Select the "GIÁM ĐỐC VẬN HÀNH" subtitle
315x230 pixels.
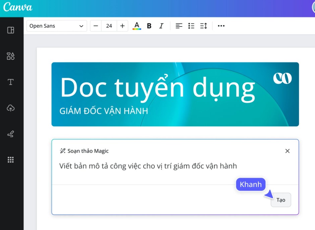tap(104, 111)
